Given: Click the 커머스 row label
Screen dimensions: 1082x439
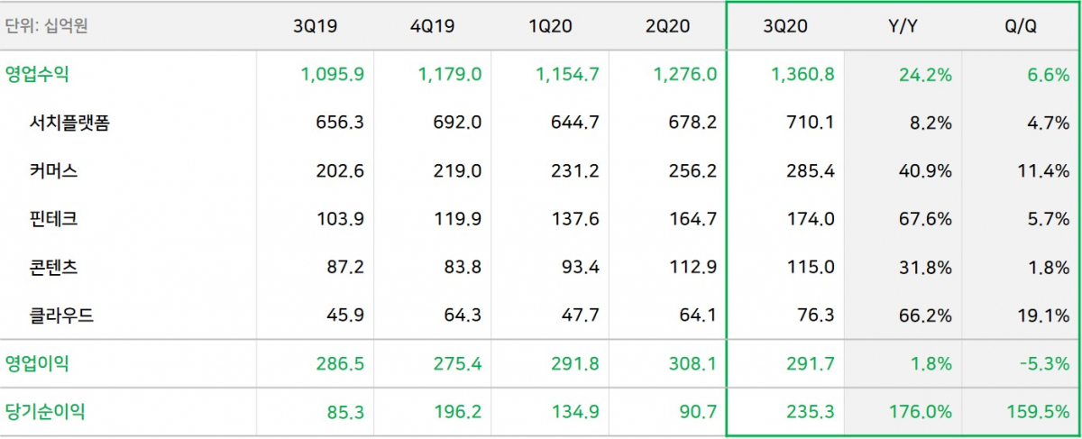Looking at the screenshot, I should [53, 171].
